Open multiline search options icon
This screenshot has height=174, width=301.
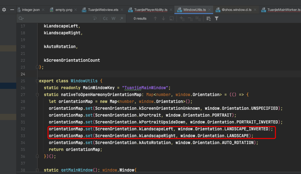(x=208, y=19)
